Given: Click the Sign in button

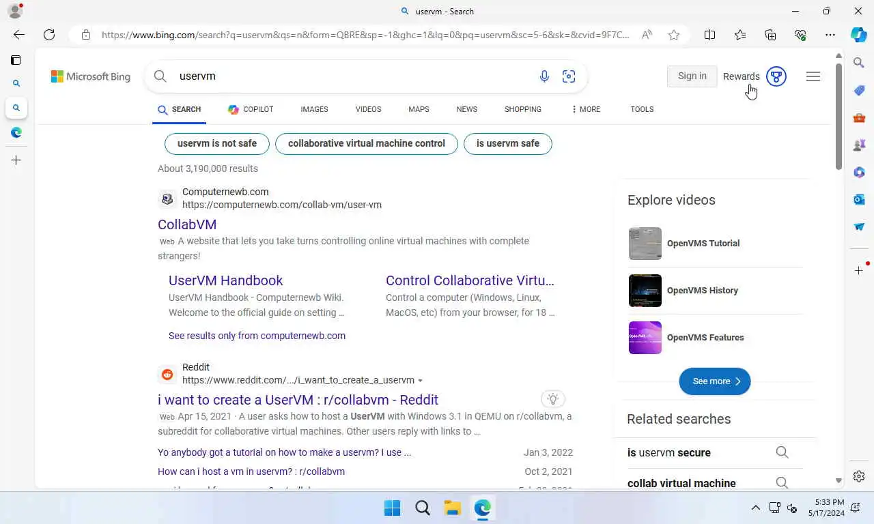Looking at the screenshot, I should click(x=692, y=76).
